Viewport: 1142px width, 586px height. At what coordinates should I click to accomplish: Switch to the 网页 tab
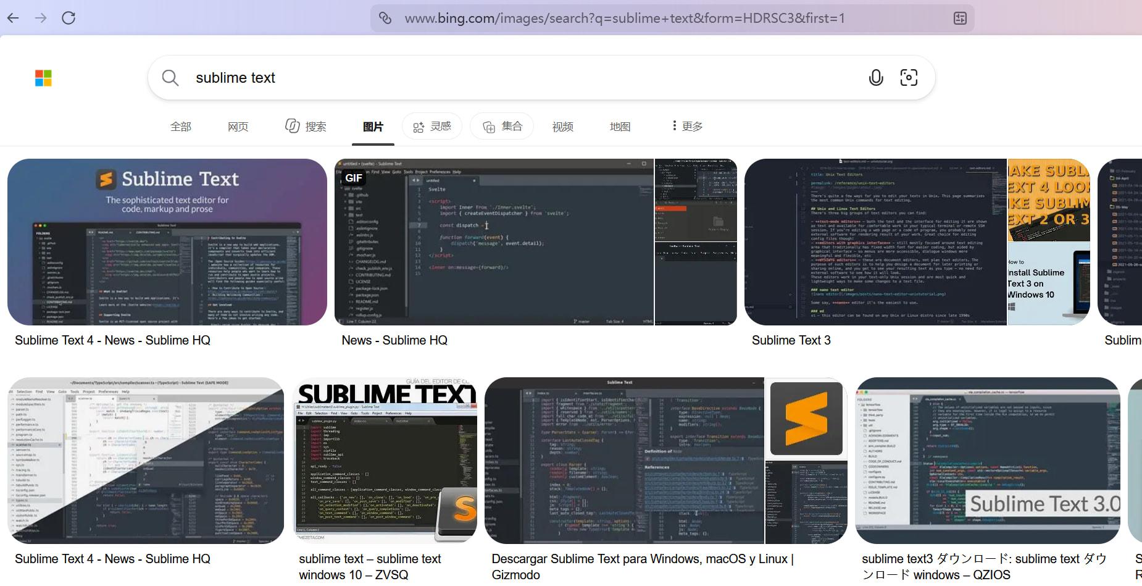[x=238, y=127]
